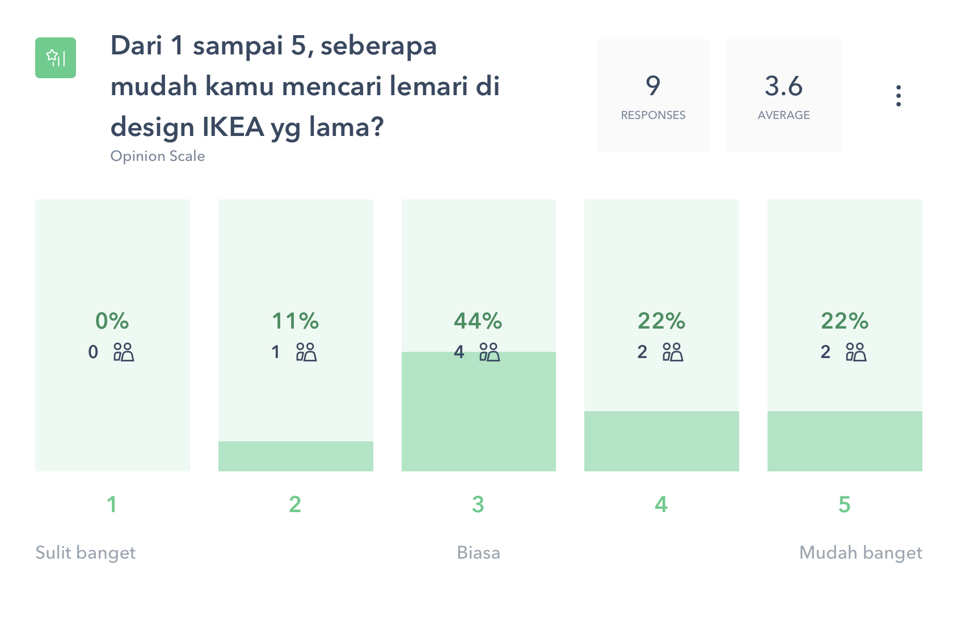Click the scale number 1 label
Viewport: 961px width, 630px height.
coord(112,504)
